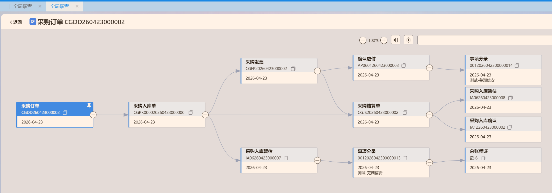Copy the 采购发票 number CGFP20260423000002
Image resolution: width=552 pixels, height=193 pixels.
click(293, 69)
